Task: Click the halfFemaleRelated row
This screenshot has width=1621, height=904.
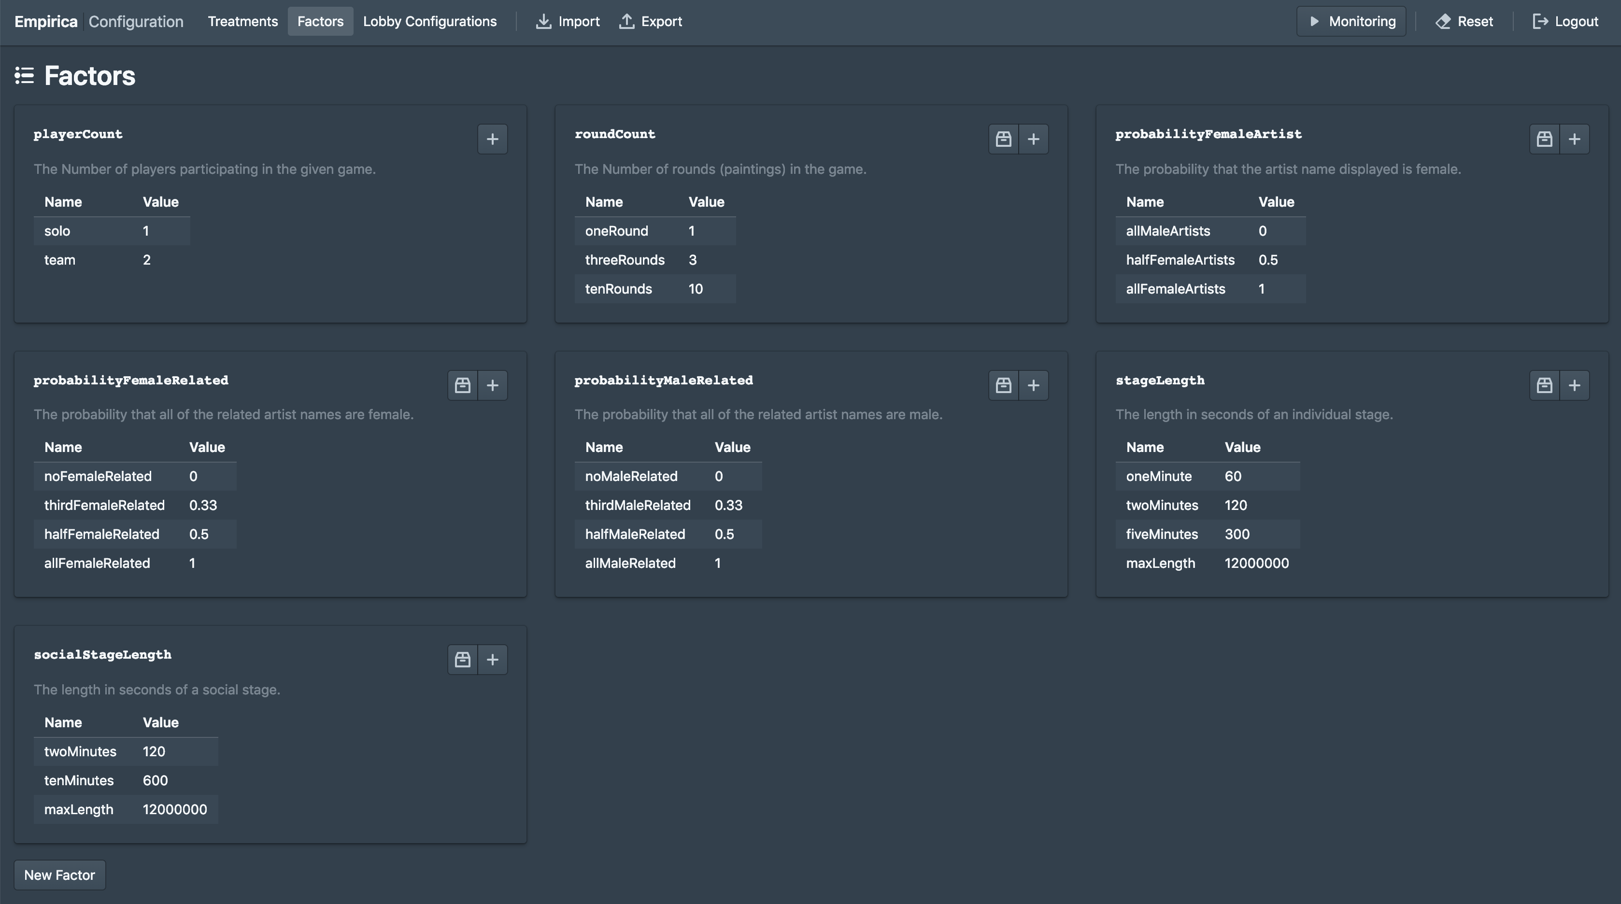Action: pos(135,534)
